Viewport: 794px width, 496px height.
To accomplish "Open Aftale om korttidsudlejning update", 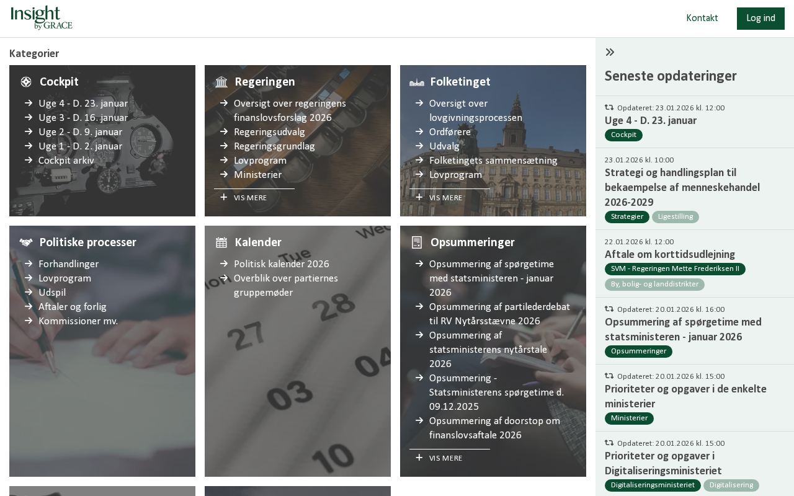I will (670, 254).
